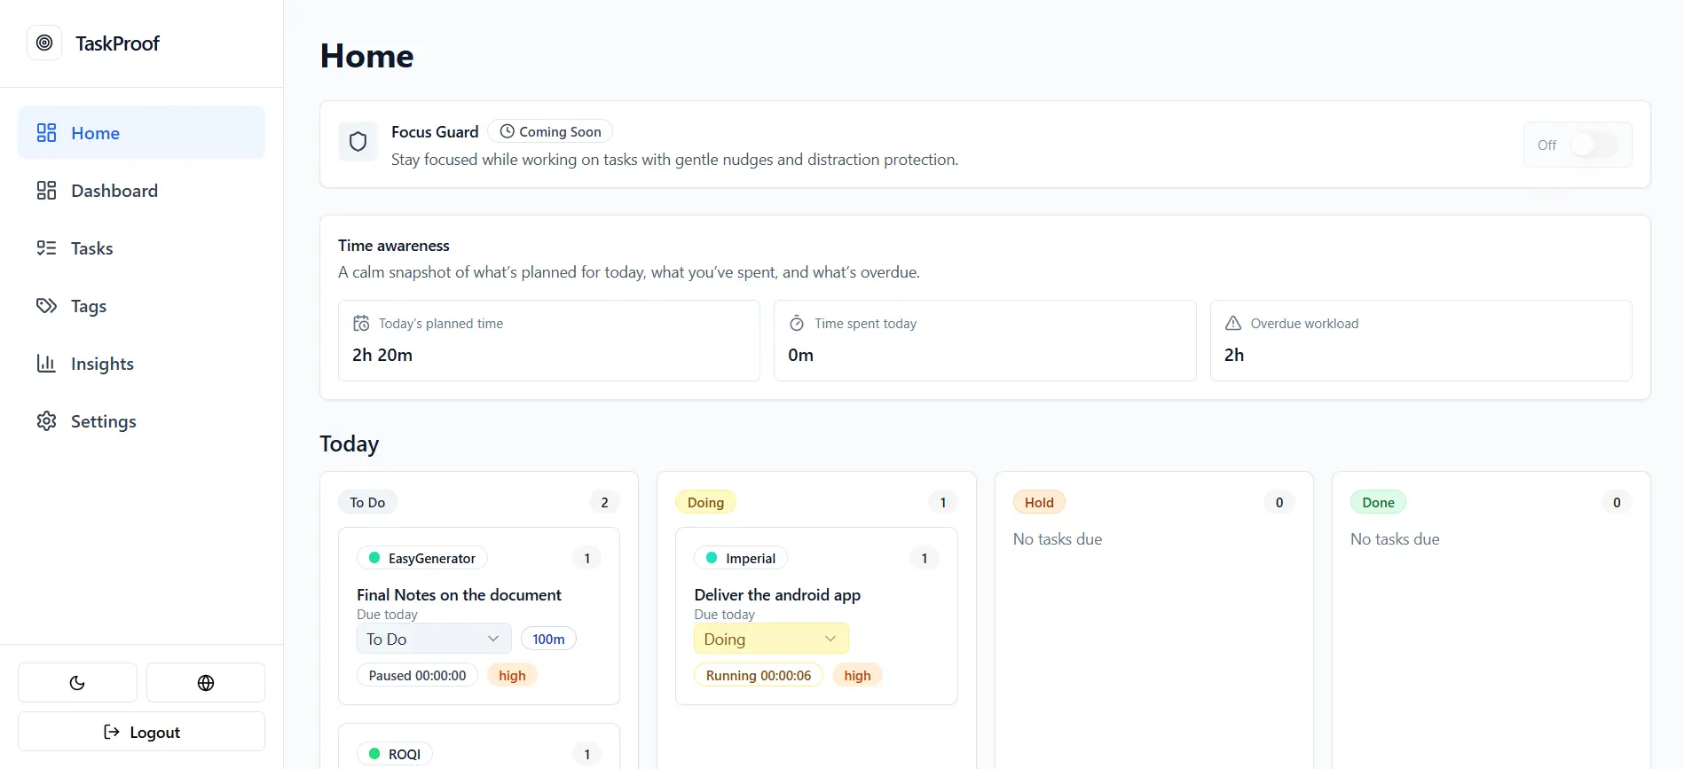Click the Coming Soon clock icon
The image size is (1684, 769).
pos(508,131)
